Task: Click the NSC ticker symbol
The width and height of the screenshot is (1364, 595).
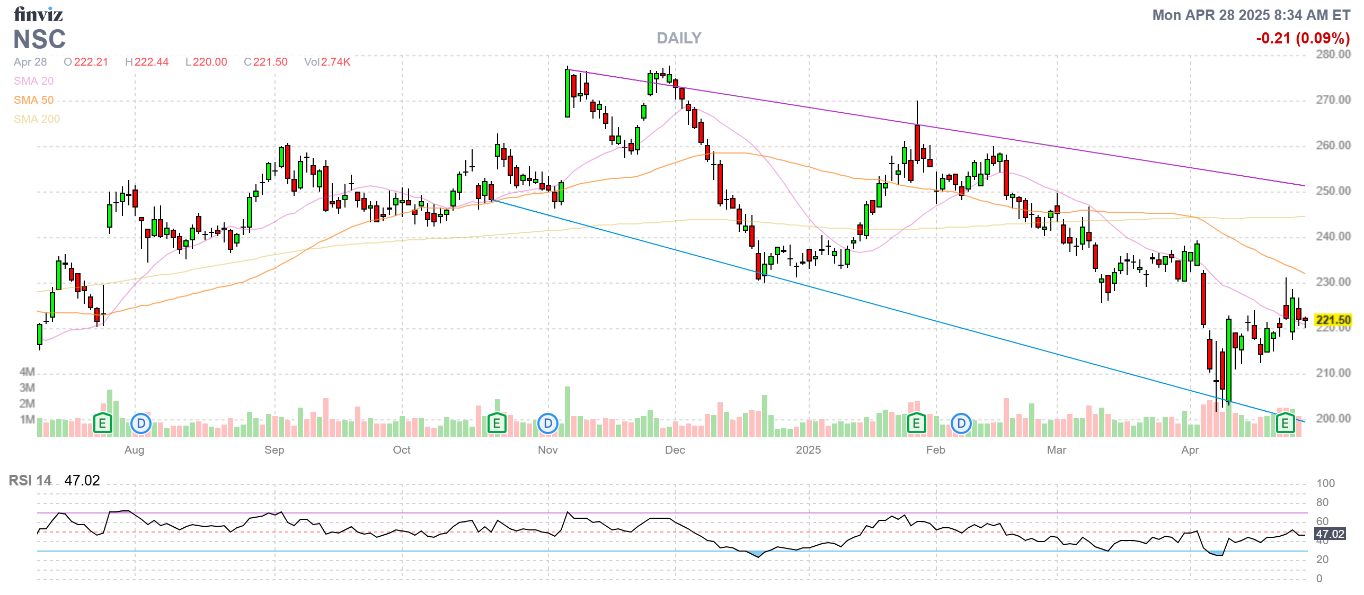Action: click(40, 39)
